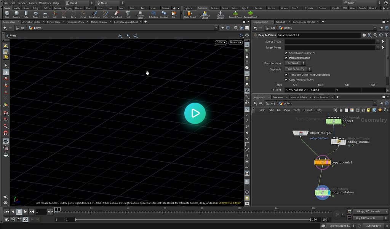
Task: Select the Platonic Solids tool
Action: click(140, 15)
